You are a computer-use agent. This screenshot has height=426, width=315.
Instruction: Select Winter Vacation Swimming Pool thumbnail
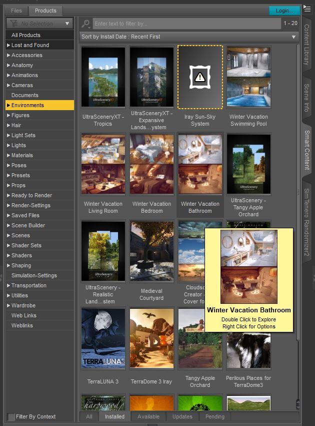coord(248,77)
